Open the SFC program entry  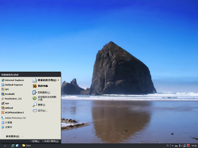[5, 89]
